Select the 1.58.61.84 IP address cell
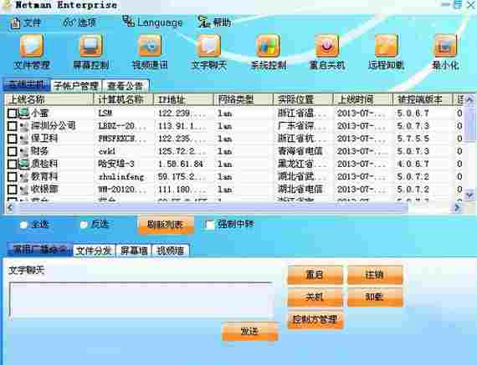477x365 pixels. (x=181, y=165)
